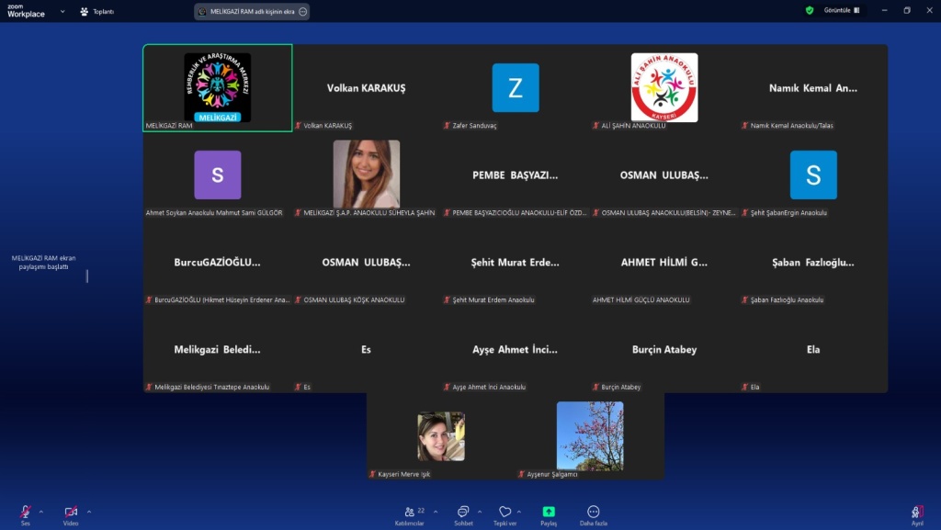The image size is (941, 530).
Task: Select the ALİ ŞAHİN ANAOKULU participant tile
Action: point(664,88)
